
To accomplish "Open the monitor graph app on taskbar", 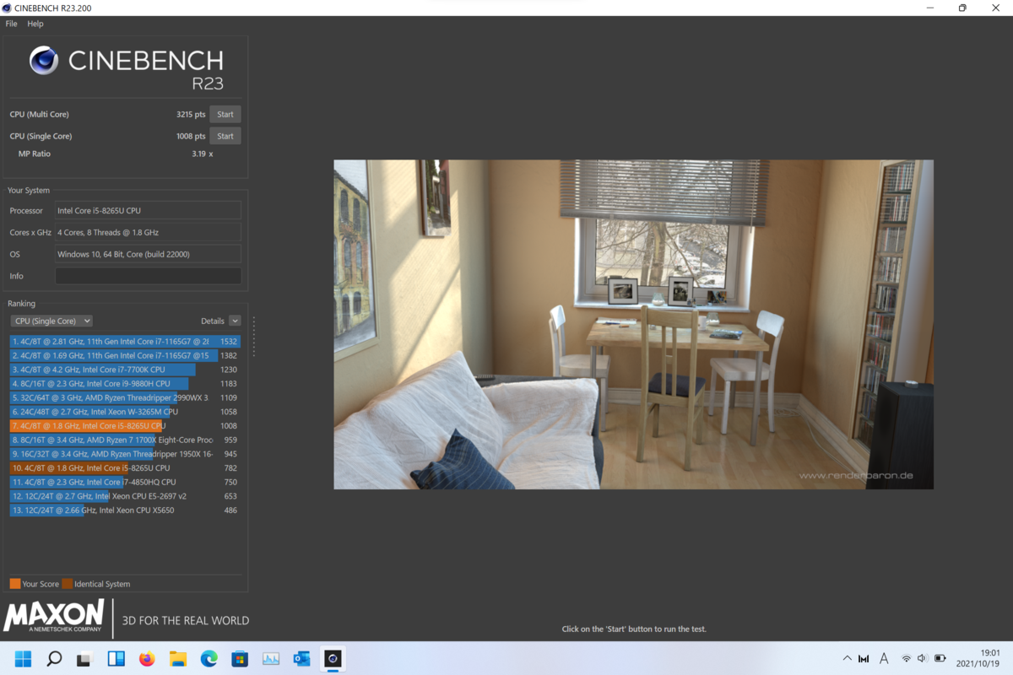I will pyautogui.click(x=271, y=658).
